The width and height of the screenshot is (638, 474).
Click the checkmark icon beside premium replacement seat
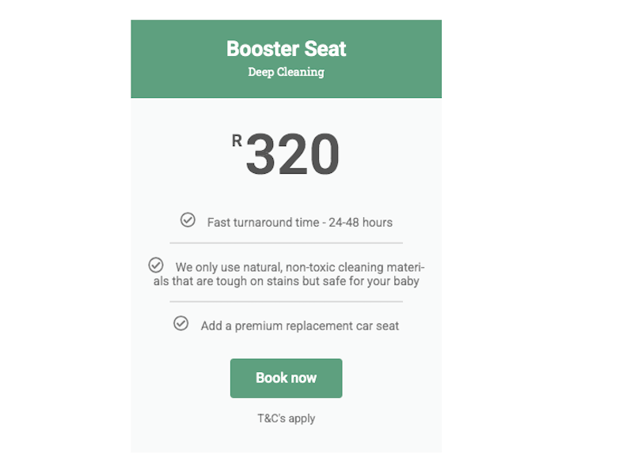[x=181, y=323]
